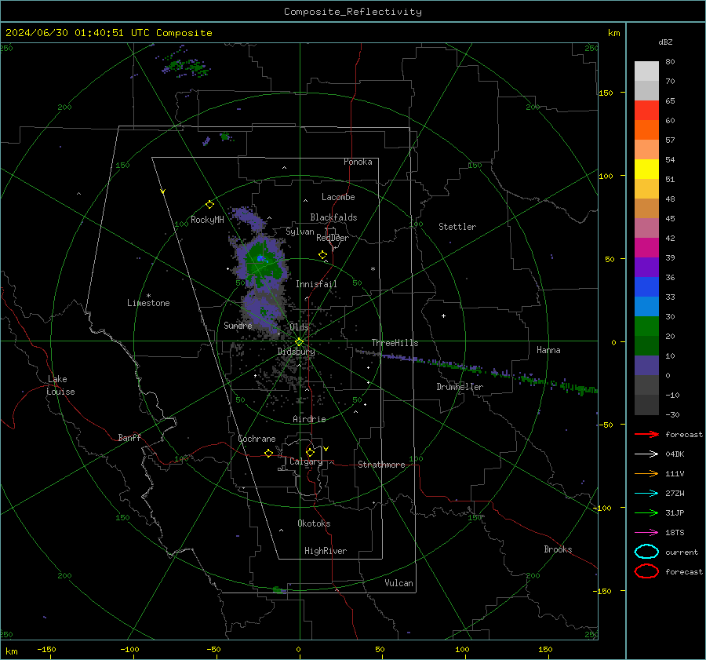The width and height of the screenshot is (706, 660).
Task: Click the Cochrane label
Action: coord(257,439)
